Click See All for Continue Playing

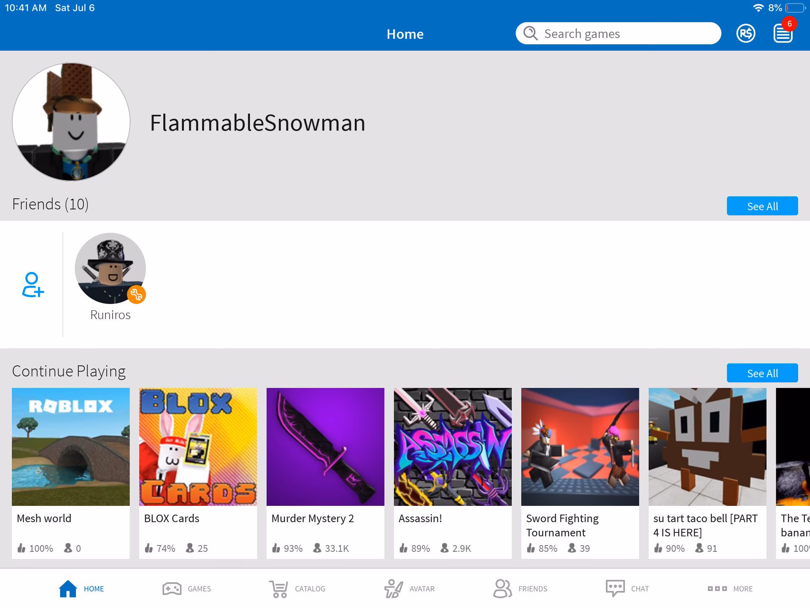pos(762,373)
